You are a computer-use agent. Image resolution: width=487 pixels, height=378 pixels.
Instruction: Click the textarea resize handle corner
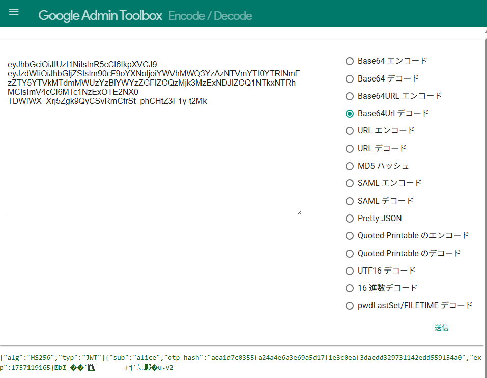tap(299, 212)
